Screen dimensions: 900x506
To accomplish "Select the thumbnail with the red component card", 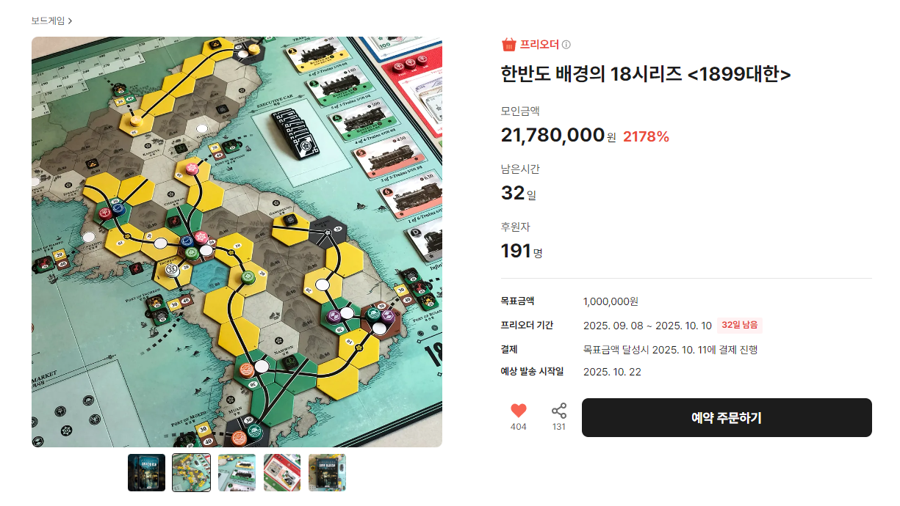I will pos(281,472).
